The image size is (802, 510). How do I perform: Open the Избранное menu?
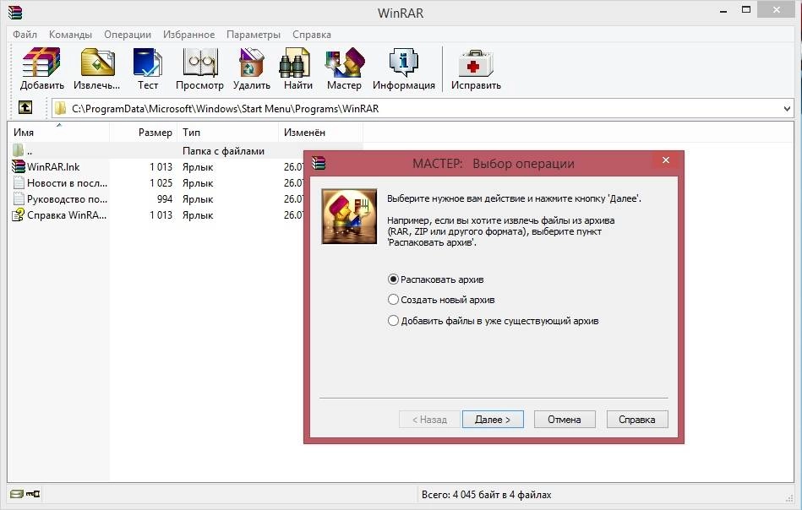[188, 35]
